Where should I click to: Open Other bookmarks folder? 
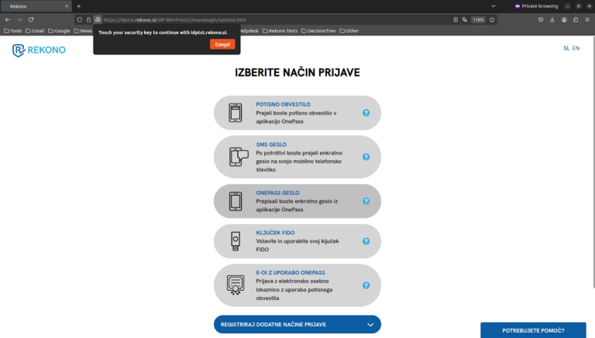pos(349,31)
